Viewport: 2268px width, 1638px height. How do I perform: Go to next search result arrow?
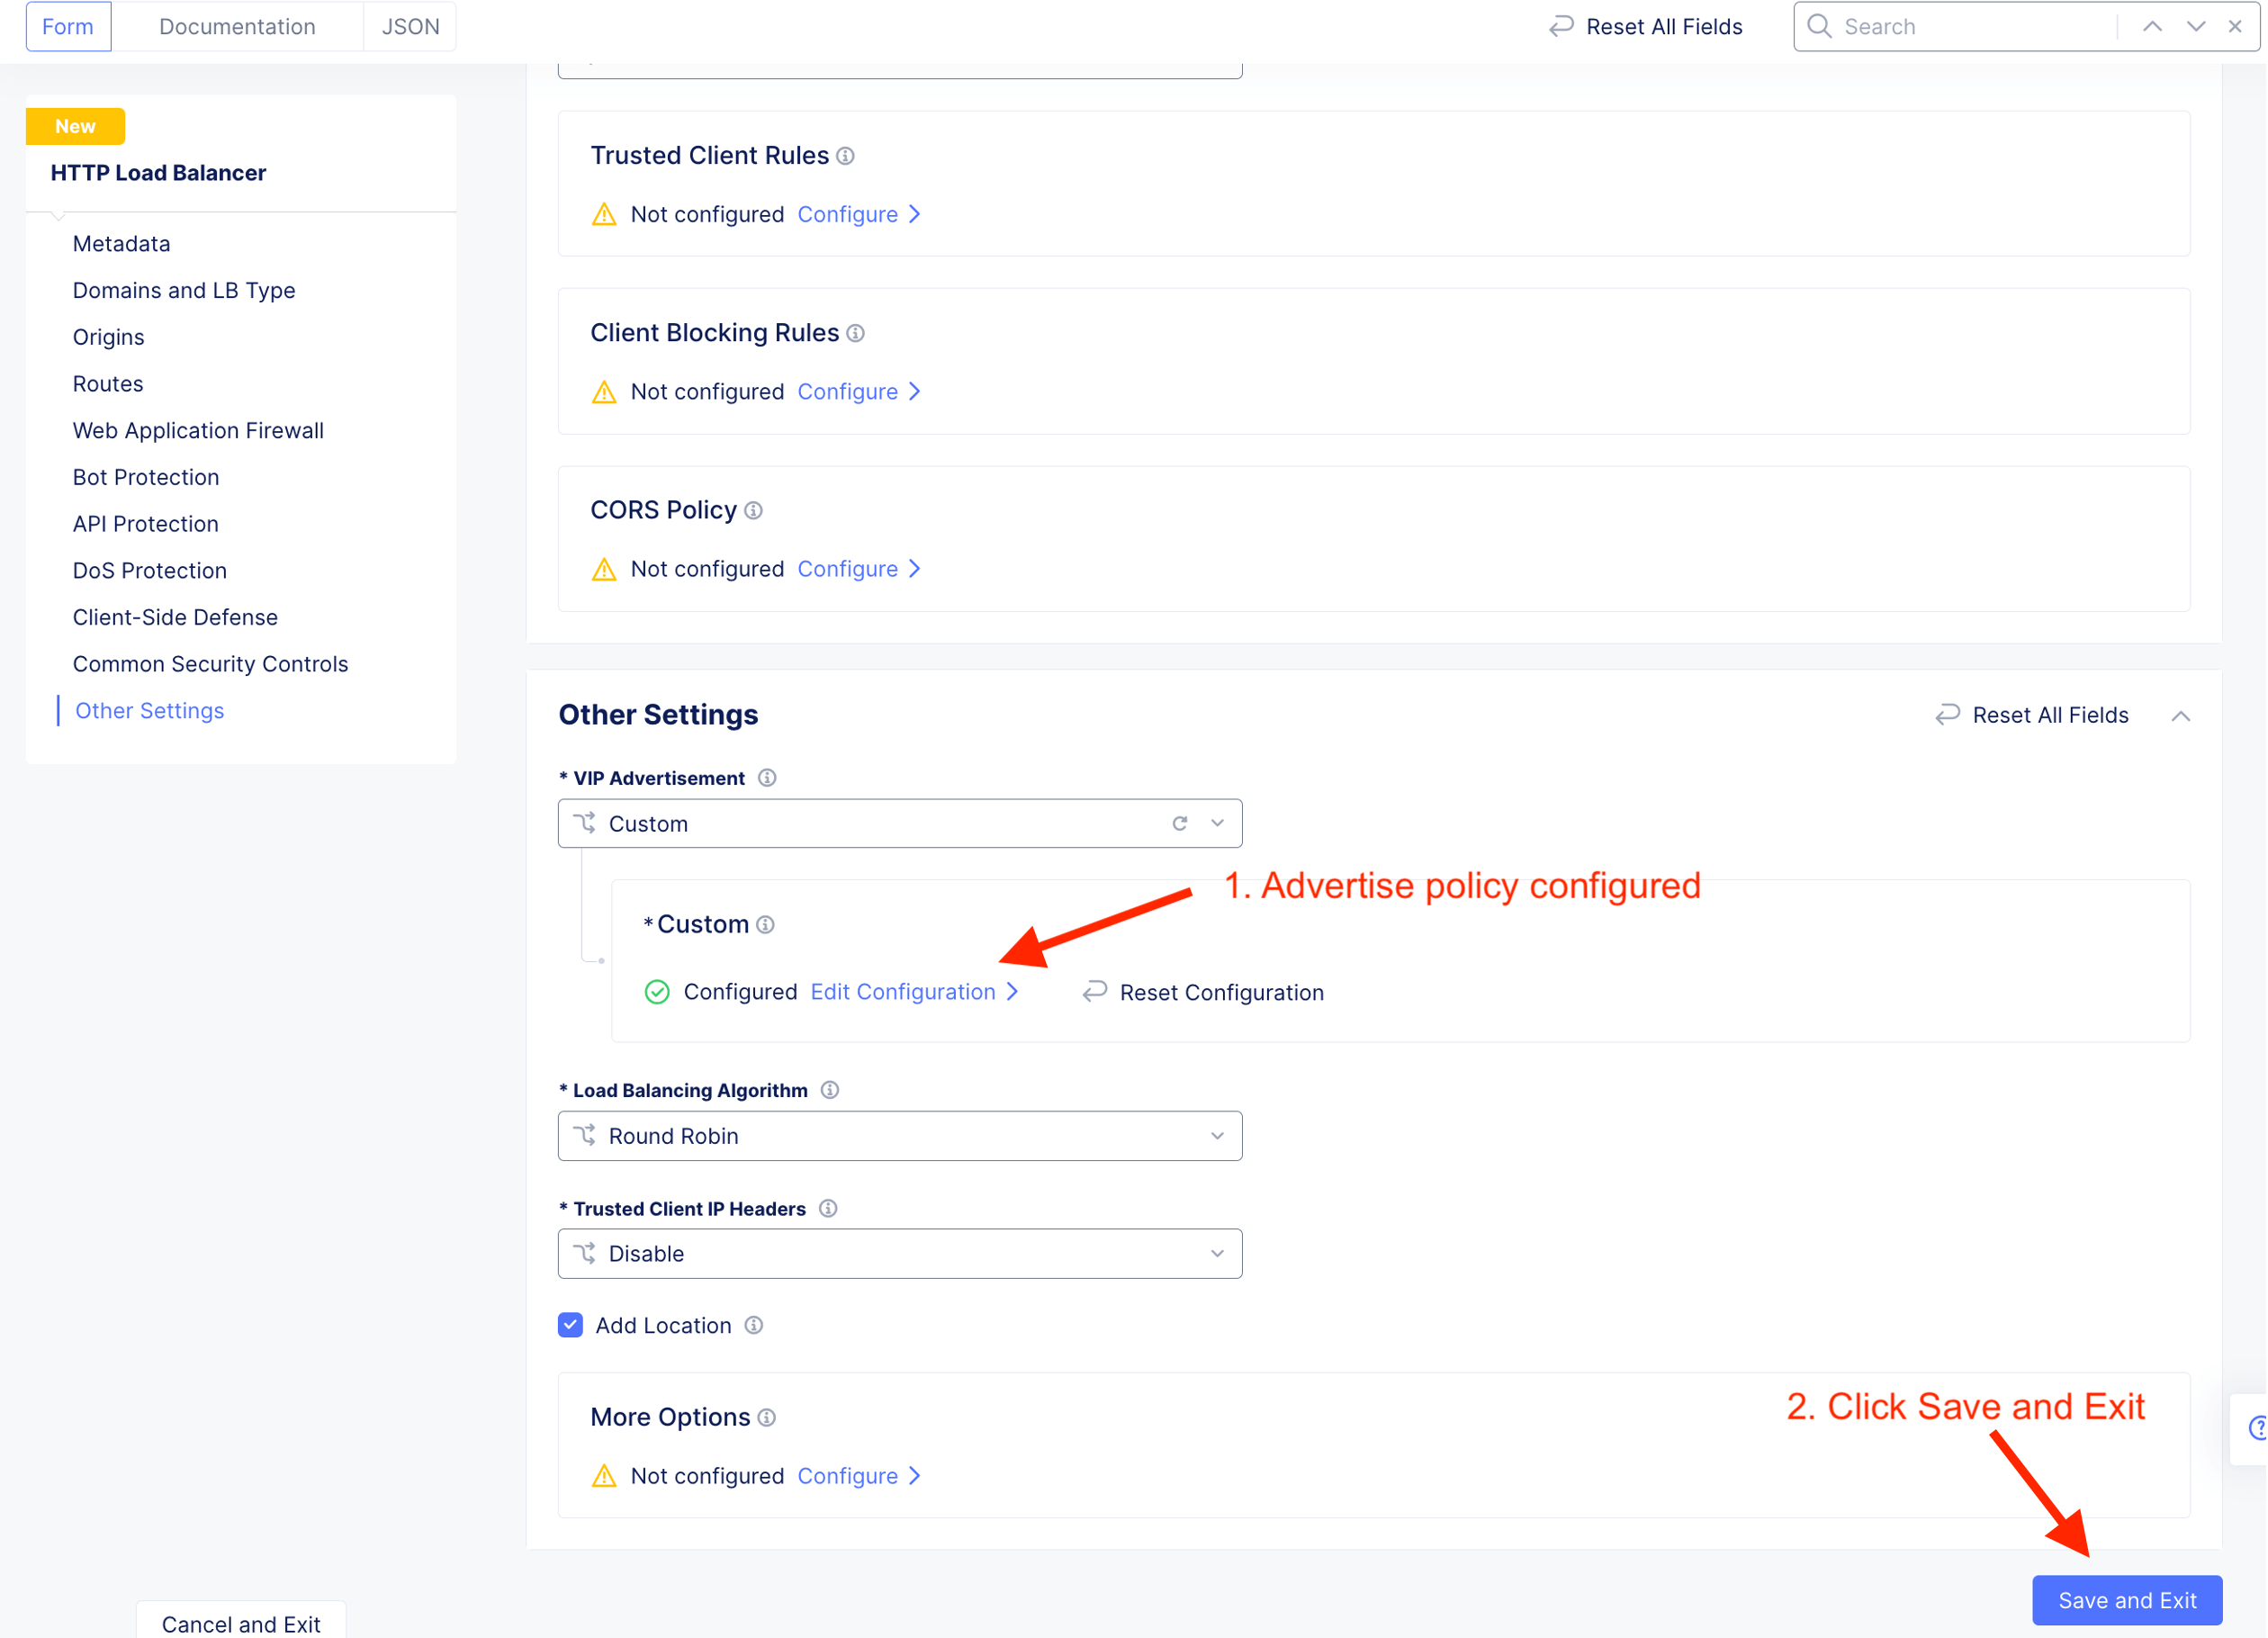[x=2196, y=27]
